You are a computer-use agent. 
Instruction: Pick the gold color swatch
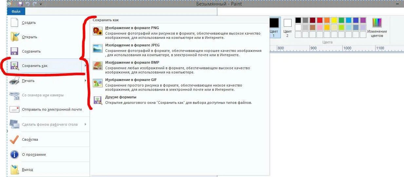coord(327,27)
